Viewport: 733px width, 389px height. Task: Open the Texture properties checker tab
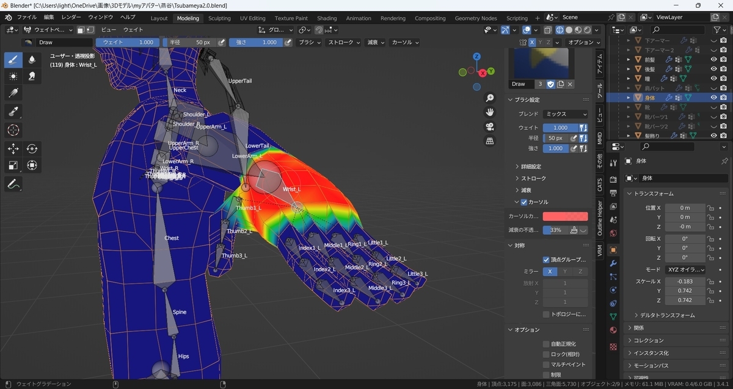pyautogui.click(x=613, y=346)
